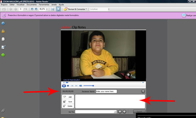Mute the player's speaker icon
This screenshot has height=118, width=196.
[81, 86]
